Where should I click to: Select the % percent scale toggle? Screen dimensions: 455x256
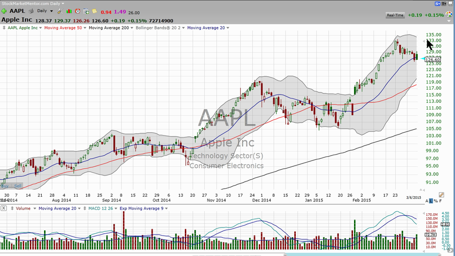(x=436, y=201)
